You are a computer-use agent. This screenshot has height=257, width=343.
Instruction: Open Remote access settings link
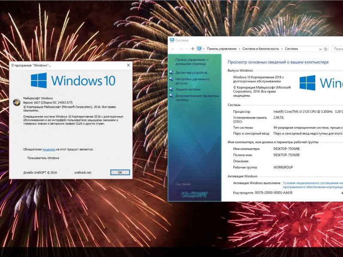point(192,81)
